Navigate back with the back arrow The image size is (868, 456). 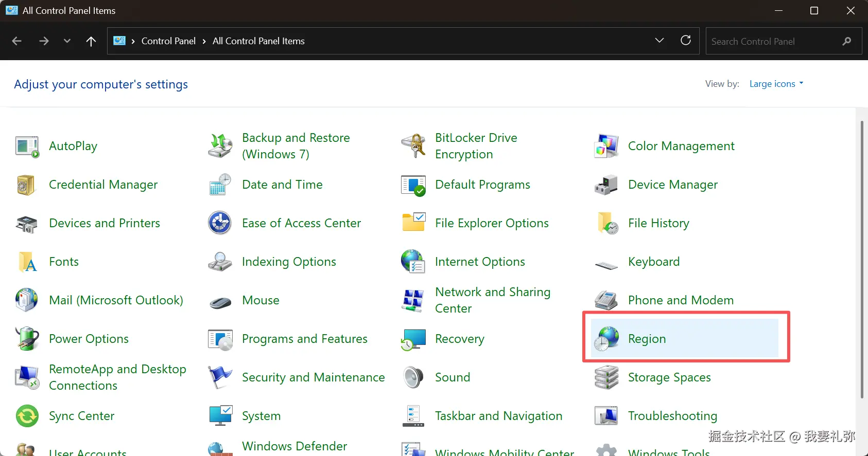pos(17,41)
